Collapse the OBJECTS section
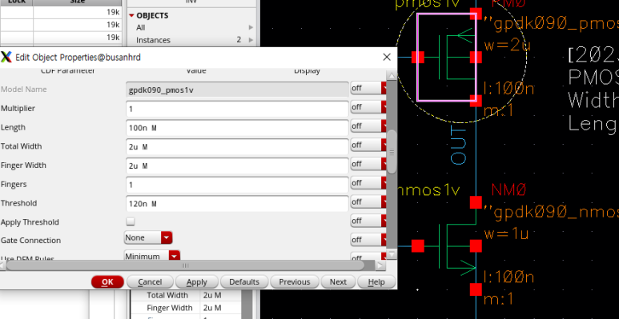 pos(132,16)
